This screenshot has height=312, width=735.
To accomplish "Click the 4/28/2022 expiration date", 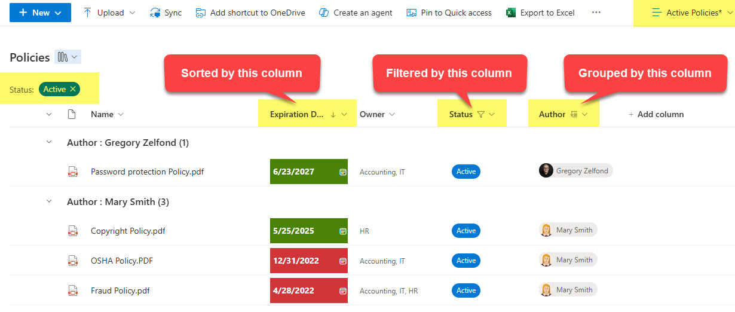I will click(x=293, y=290).
